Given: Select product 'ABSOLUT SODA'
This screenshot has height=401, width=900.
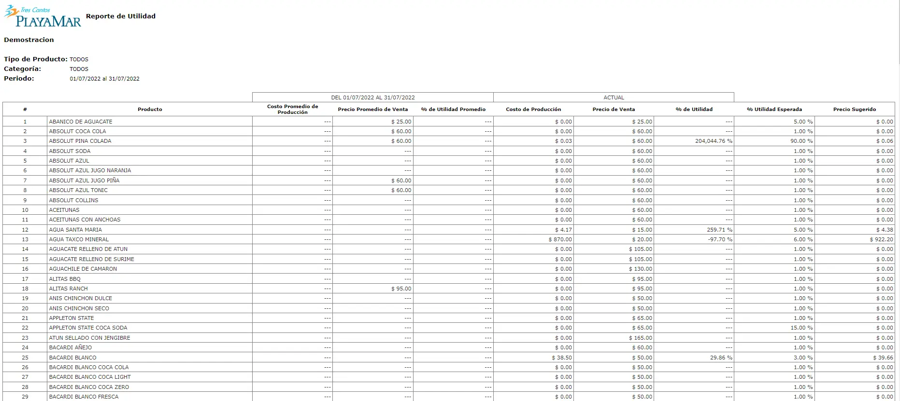Looking at the screenshot, I should tap(70, 151).
